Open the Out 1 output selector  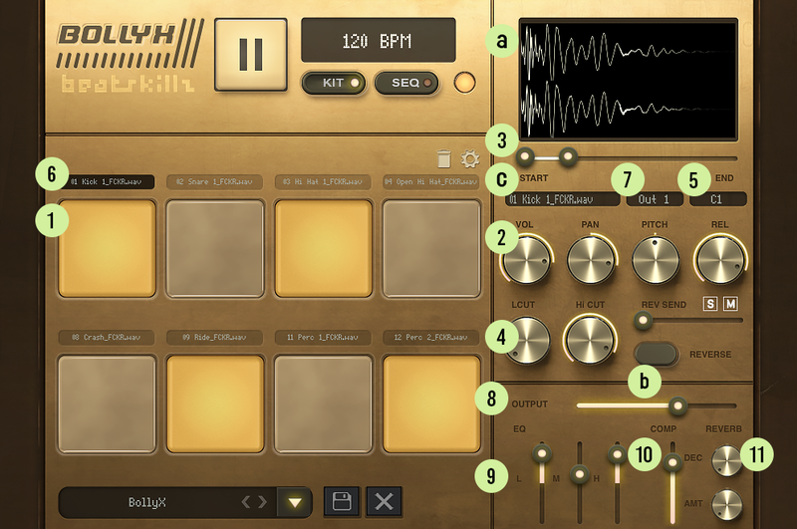tap(655, 199)
